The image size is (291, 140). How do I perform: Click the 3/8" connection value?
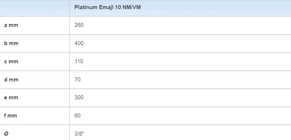point(79,133)
